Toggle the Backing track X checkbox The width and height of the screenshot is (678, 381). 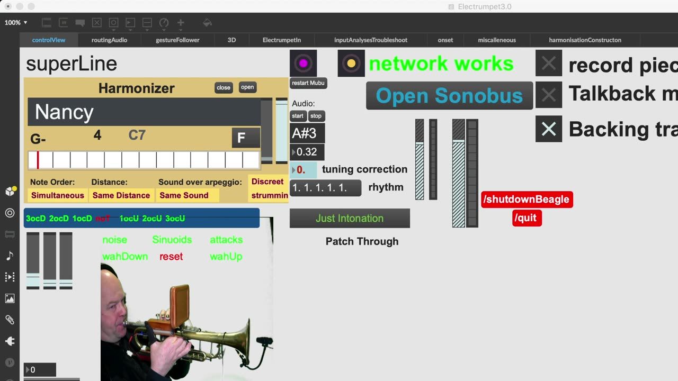point(549,129)
